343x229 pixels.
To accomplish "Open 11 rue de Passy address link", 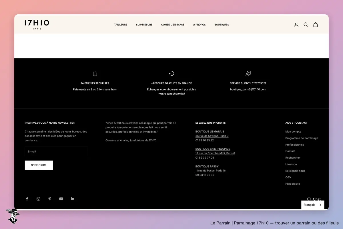I will 210,171.
